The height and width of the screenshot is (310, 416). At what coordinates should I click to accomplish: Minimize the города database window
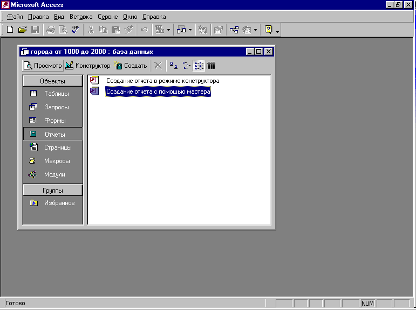[250, 51]
